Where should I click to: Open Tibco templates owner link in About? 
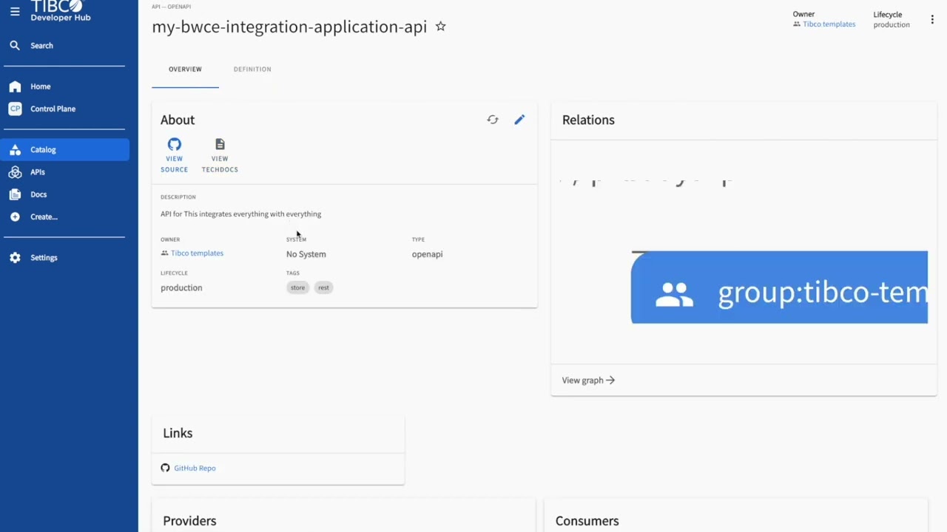[x=197, y=253]
